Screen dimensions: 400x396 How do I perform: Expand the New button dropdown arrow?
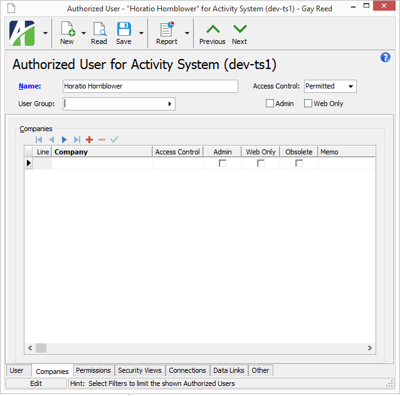tap(83, 33)
